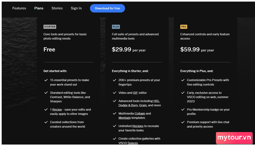Open the Collage templates link
The image size is (255, 147).
[x=140, y=114]
